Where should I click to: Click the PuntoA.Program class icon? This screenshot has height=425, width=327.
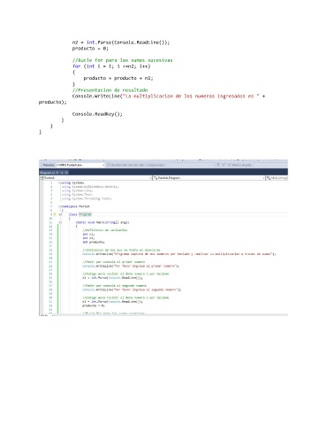click(156, 178)
